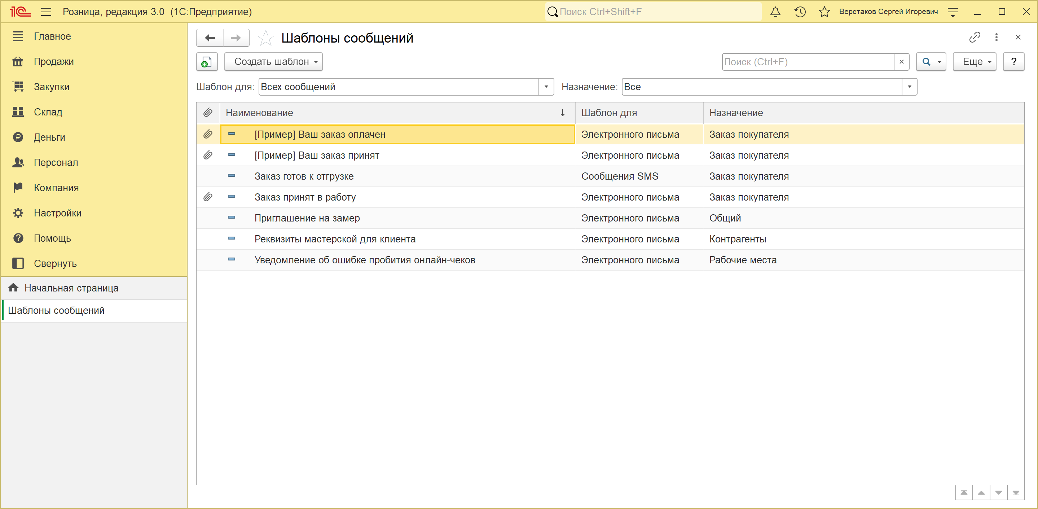Click the Шаблон для field showing Всех сообщений
The image size is (1038, 509).
[399, 87]
